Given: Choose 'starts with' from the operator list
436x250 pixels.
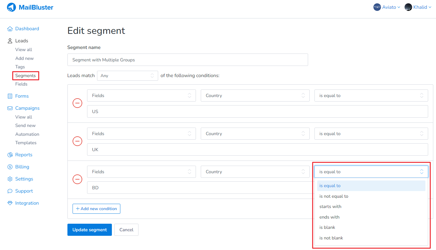Looking at the screenshot, I should pos(330,206).
